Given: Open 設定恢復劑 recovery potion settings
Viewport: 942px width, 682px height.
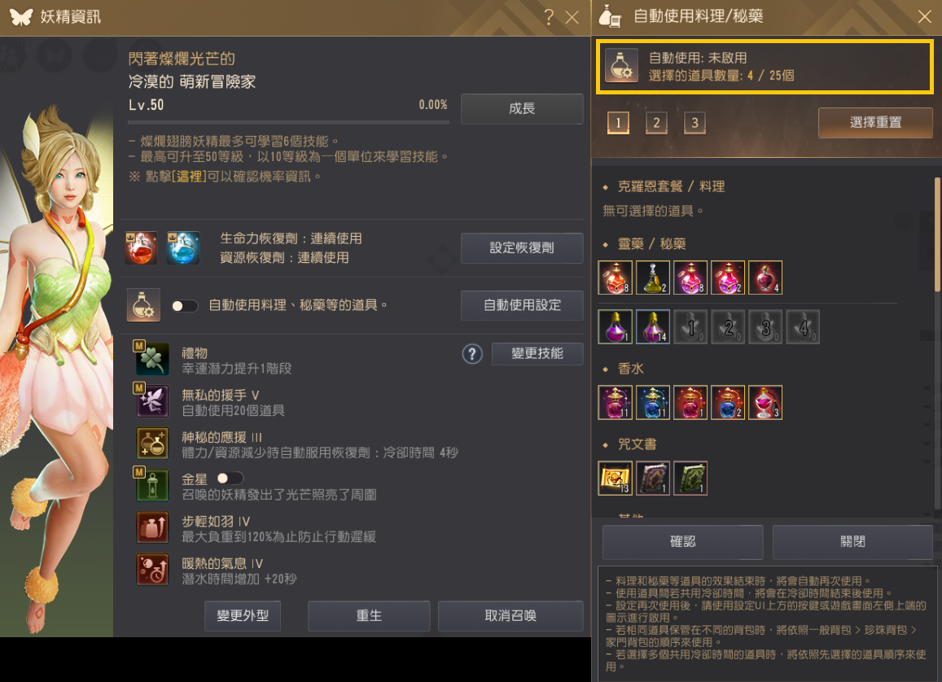Looking at the screenshot, I should tap(522, 248).
